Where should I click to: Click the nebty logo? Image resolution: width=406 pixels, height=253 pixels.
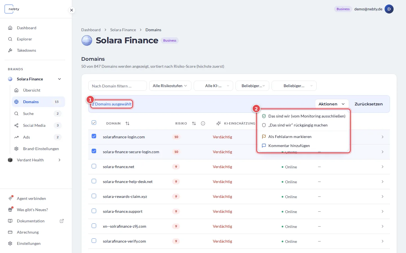12,9
